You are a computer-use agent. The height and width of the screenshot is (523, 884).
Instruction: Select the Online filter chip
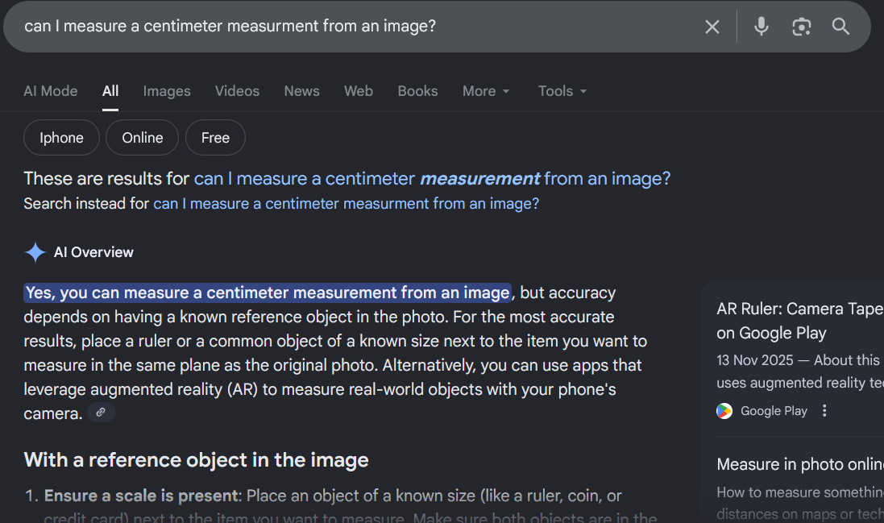[x=143, y=138]
